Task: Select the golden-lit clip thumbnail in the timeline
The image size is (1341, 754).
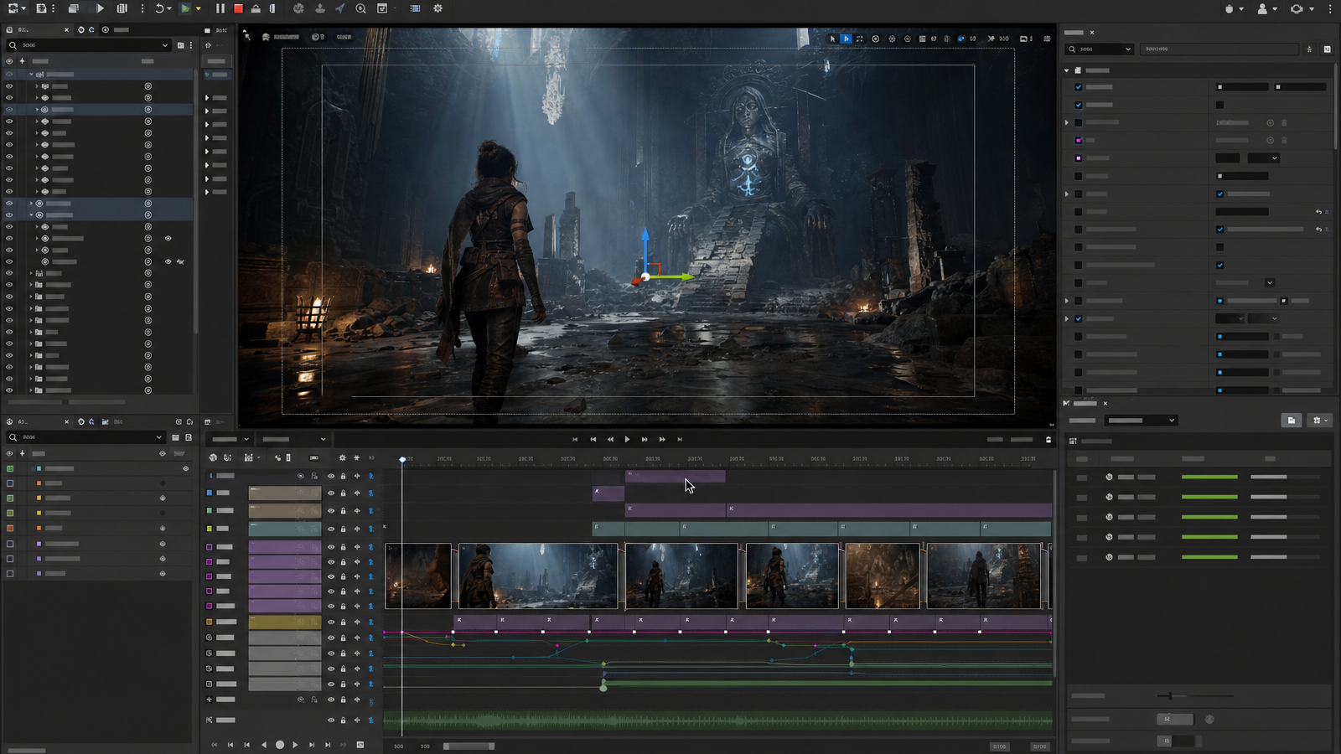Action: (883, 576)
